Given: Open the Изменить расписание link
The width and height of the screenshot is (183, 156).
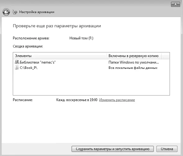Looking at the screenshot, I should point(117,100).
